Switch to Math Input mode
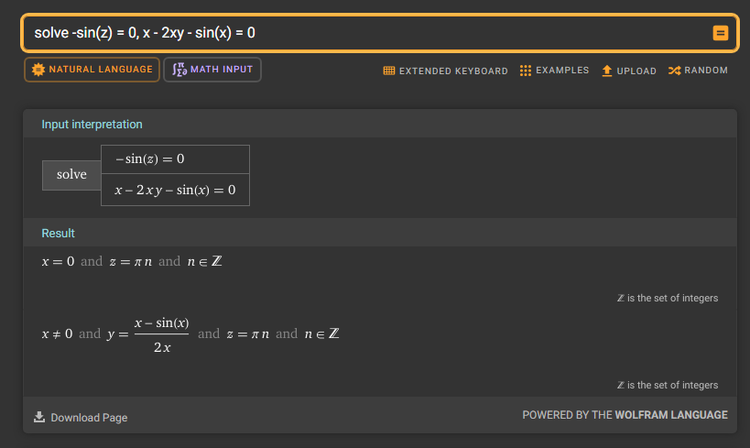The height and width of the screenshot is (448, 750). coord(221,70)
